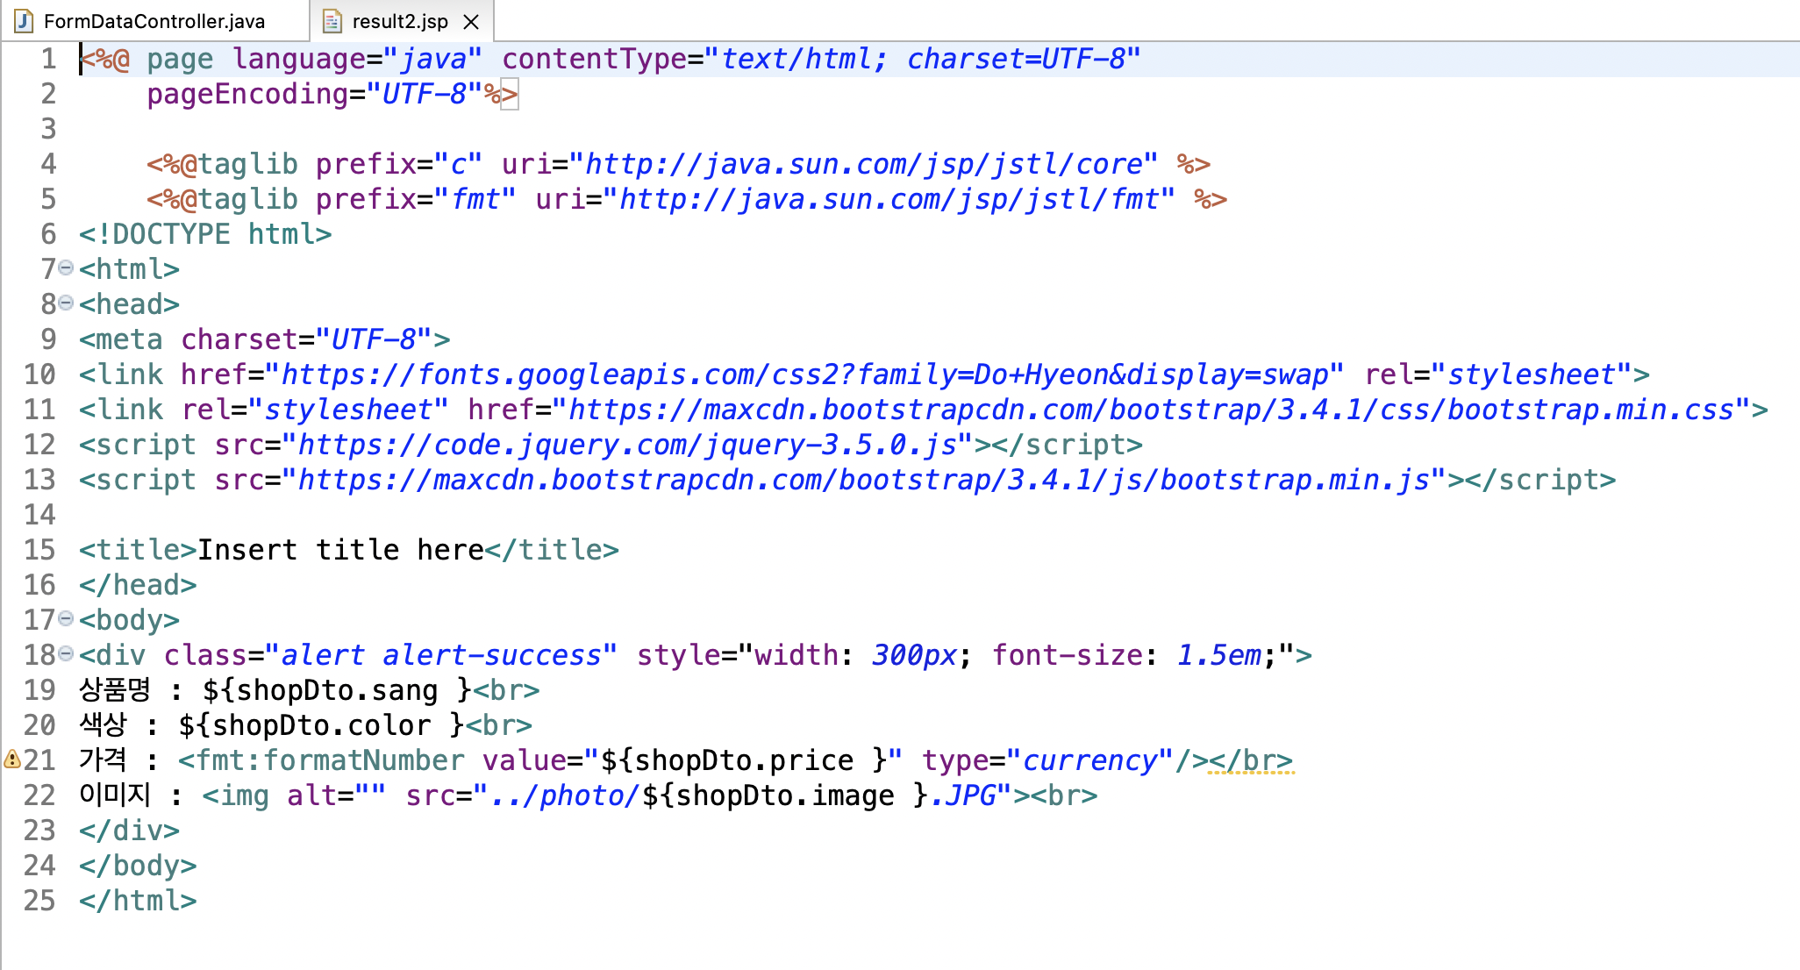Collapse the html tag fold on line 7
Viewport: 1800px width, 970px height.
coord(66,267)
